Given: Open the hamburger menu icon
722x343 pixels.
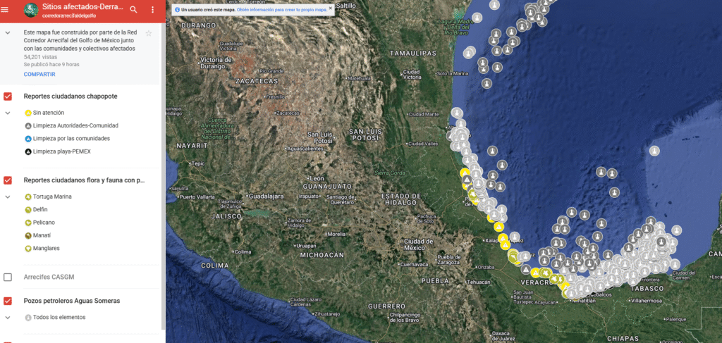Looking at the screenshot, I should (x=5, y=9).
